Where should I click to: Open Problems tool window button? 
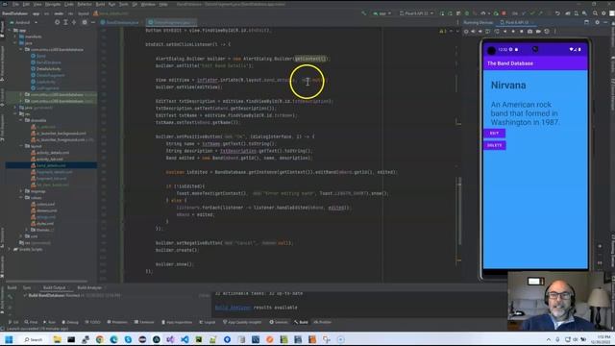[x=117, y=322]
